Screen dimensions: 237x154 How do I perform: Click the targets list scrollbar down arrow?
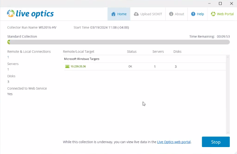228,132
